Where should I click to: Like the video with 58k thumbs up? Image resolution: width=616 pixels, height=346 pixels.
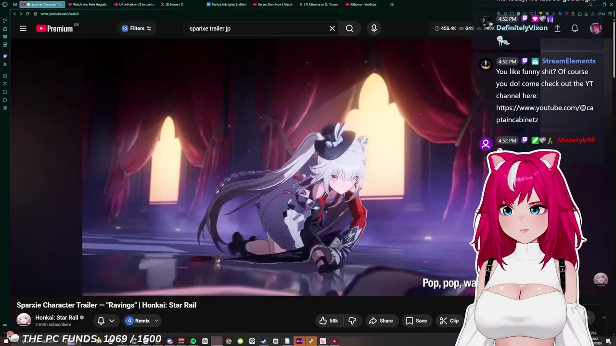(x=328, y=321)
